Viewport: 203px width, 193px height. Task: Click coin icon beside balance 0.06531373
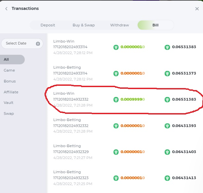[x=167, y=73]
